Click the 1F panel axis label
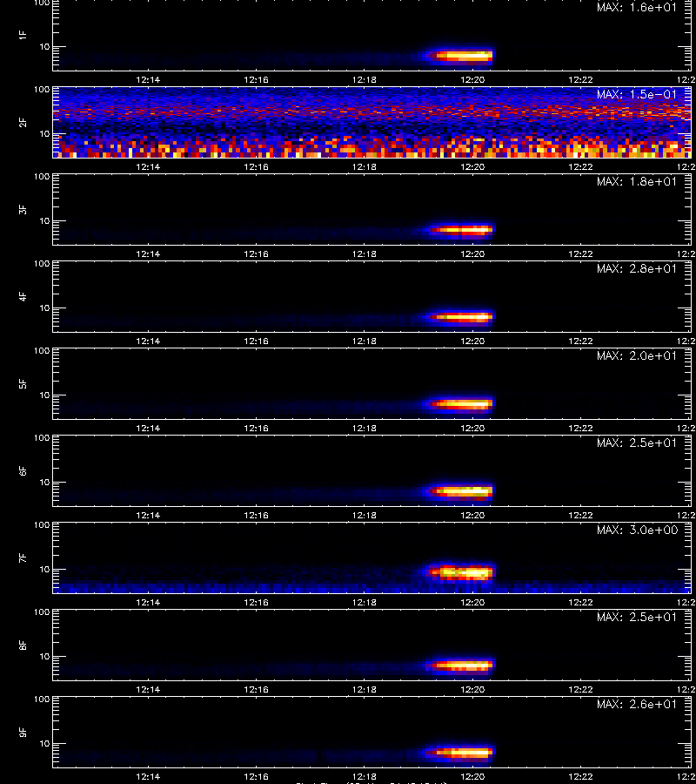696x784 pixels. click(x=23, y=35)
